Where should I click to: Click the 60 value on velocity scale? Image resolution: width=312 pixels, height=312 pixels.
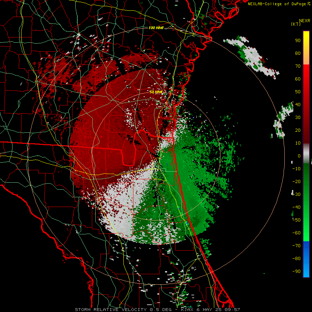(298, 79)
